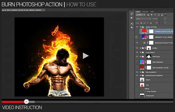Screen dimensions: 175x112
Task: Open the Color blend mode dropdown
Action: pyautogui.click(x=144, y=19)
